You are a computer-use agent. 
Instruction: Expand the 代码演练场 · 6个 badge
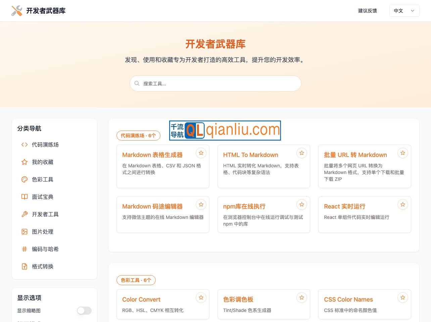pyautogui.click(x=138, y=136)
